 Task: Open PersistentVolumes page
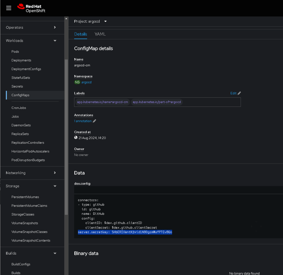tap(25, 197)
